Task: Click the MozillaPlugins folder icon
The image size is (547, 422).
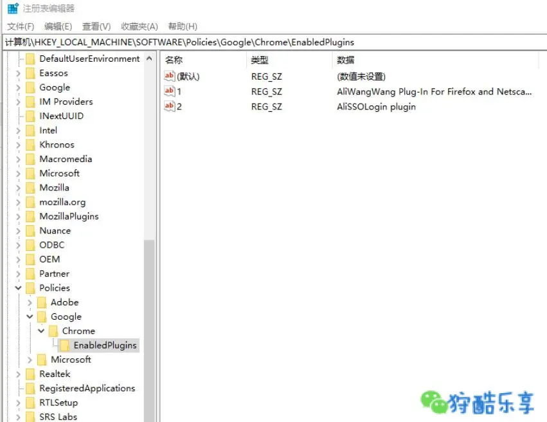Action: click(x=31, y=216)
